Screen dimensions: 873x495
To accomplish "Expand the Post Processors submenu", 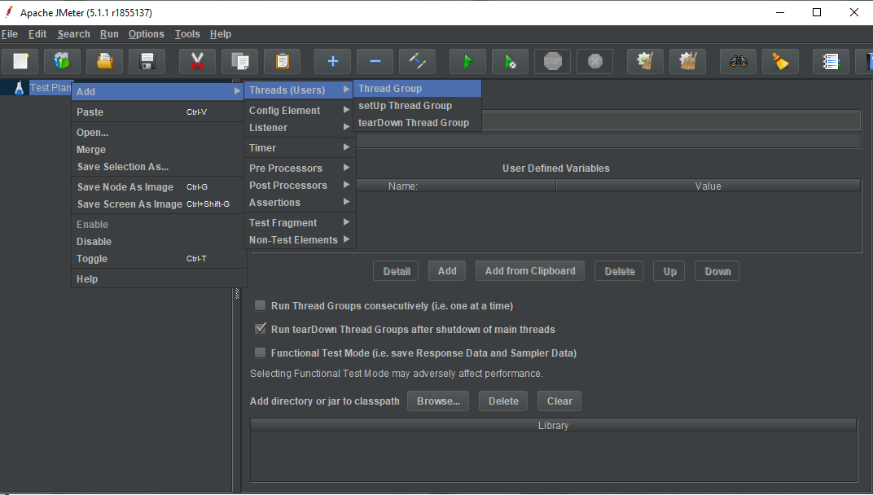I will pyautogui.click(x=300, y=185).
